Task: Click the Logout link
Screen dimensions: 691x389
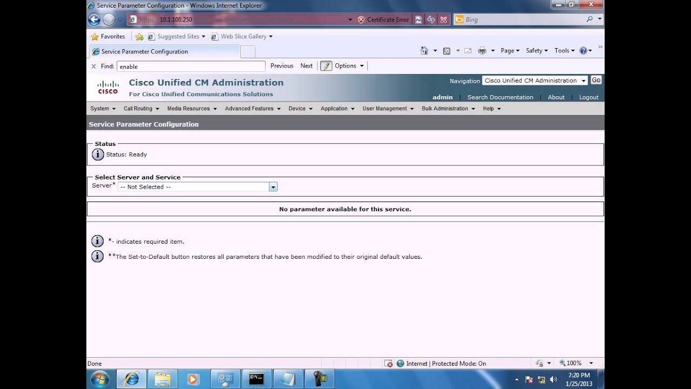Action: (x=588, y=97)
